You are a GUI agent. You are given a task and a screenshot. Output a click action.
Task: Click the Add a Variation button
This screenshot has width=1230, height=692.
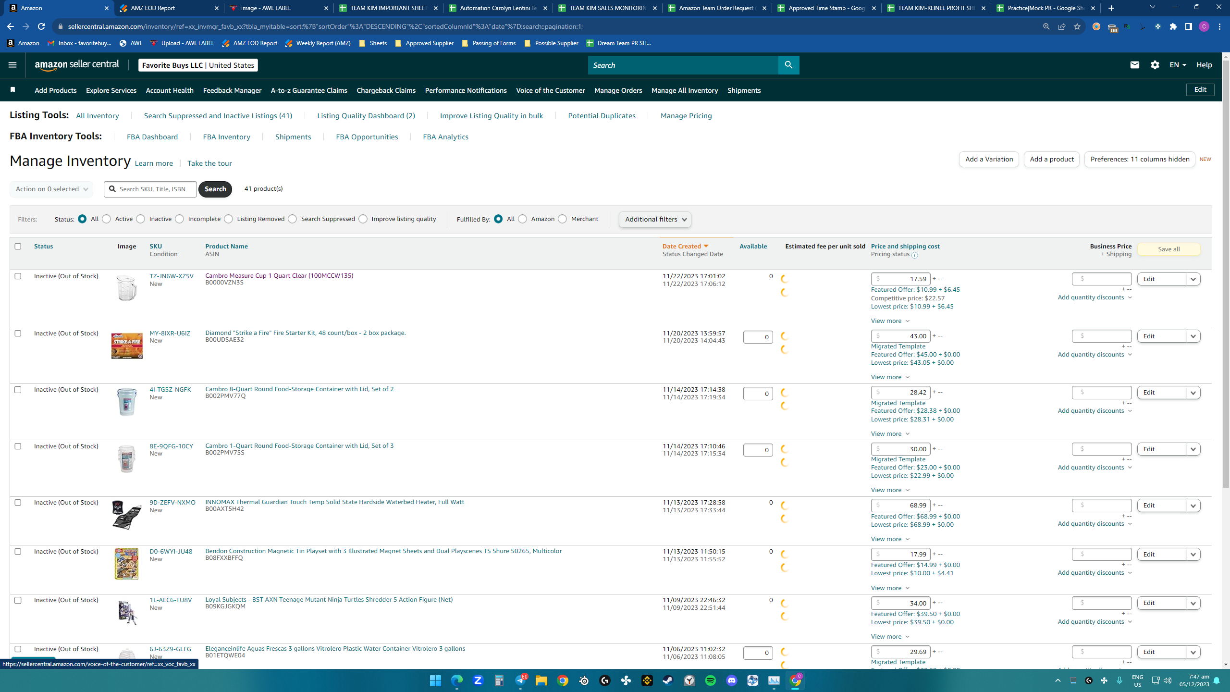tap(989, 159)
